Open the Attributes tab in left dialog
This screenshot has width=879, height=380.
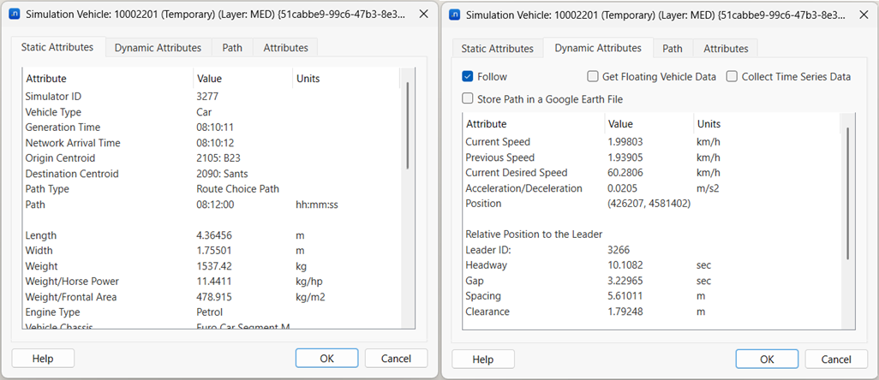286,48
